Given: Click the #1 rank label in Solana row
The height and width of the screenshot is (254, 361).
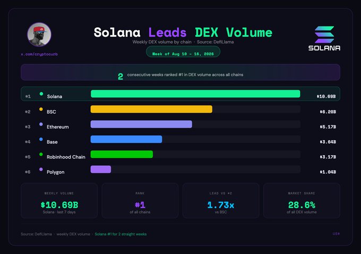Looking at the screenshot, I should 28,96.
